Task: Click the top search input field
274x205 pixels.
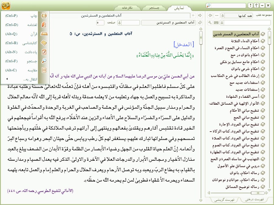Action: (228, 5)
